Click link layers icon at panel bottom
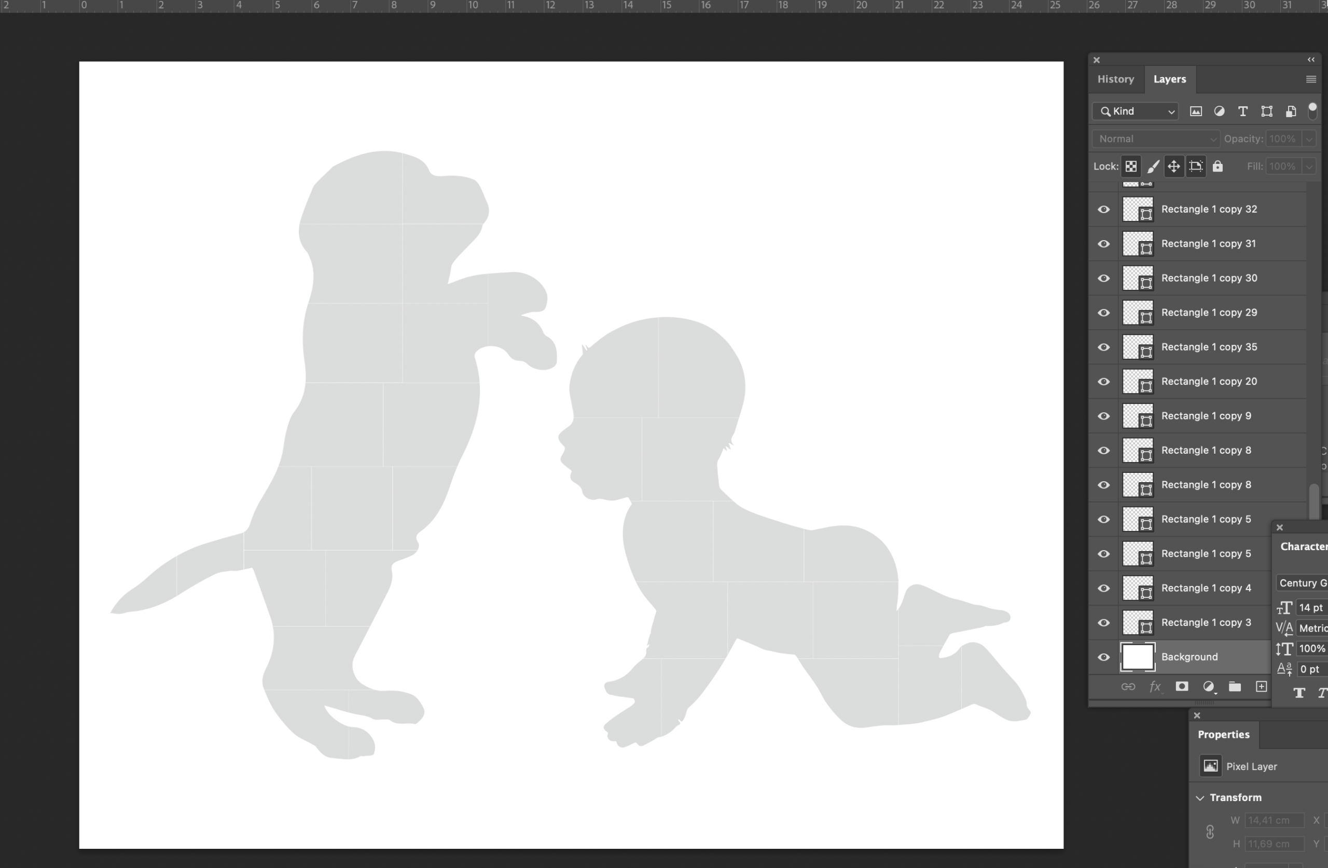1328x868 pixels. click(1128, 687)
